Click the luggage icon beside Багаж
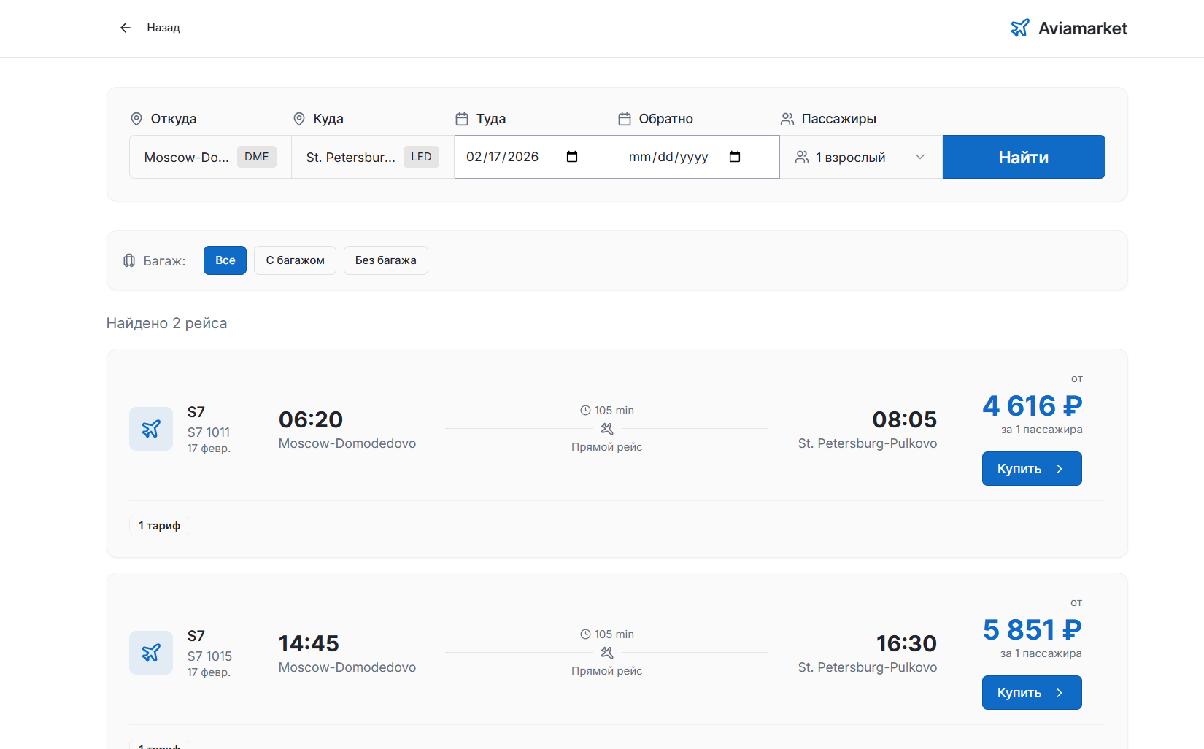Screen dimensions: 1204x749 (129, 260)
